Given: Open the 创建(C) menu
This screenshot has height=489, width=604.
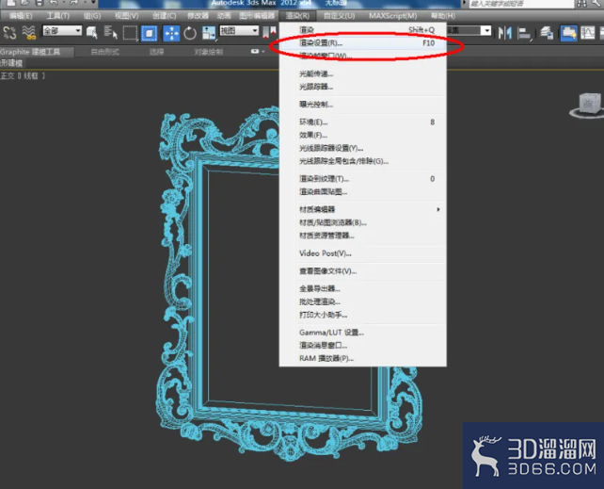Looking at the screenshot, I should [164, 16].
